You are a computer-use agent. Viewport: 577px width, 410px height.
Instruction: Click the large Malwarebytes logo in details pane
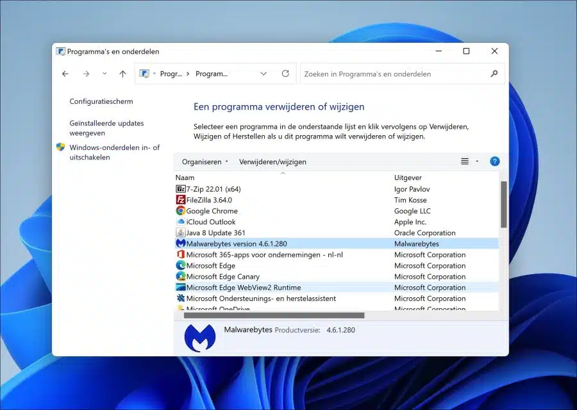click(x=200, y=338)
